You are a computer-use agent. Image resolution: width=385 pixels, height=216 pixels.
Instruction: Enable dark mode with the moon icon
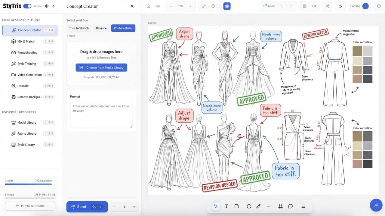(340, 6)
